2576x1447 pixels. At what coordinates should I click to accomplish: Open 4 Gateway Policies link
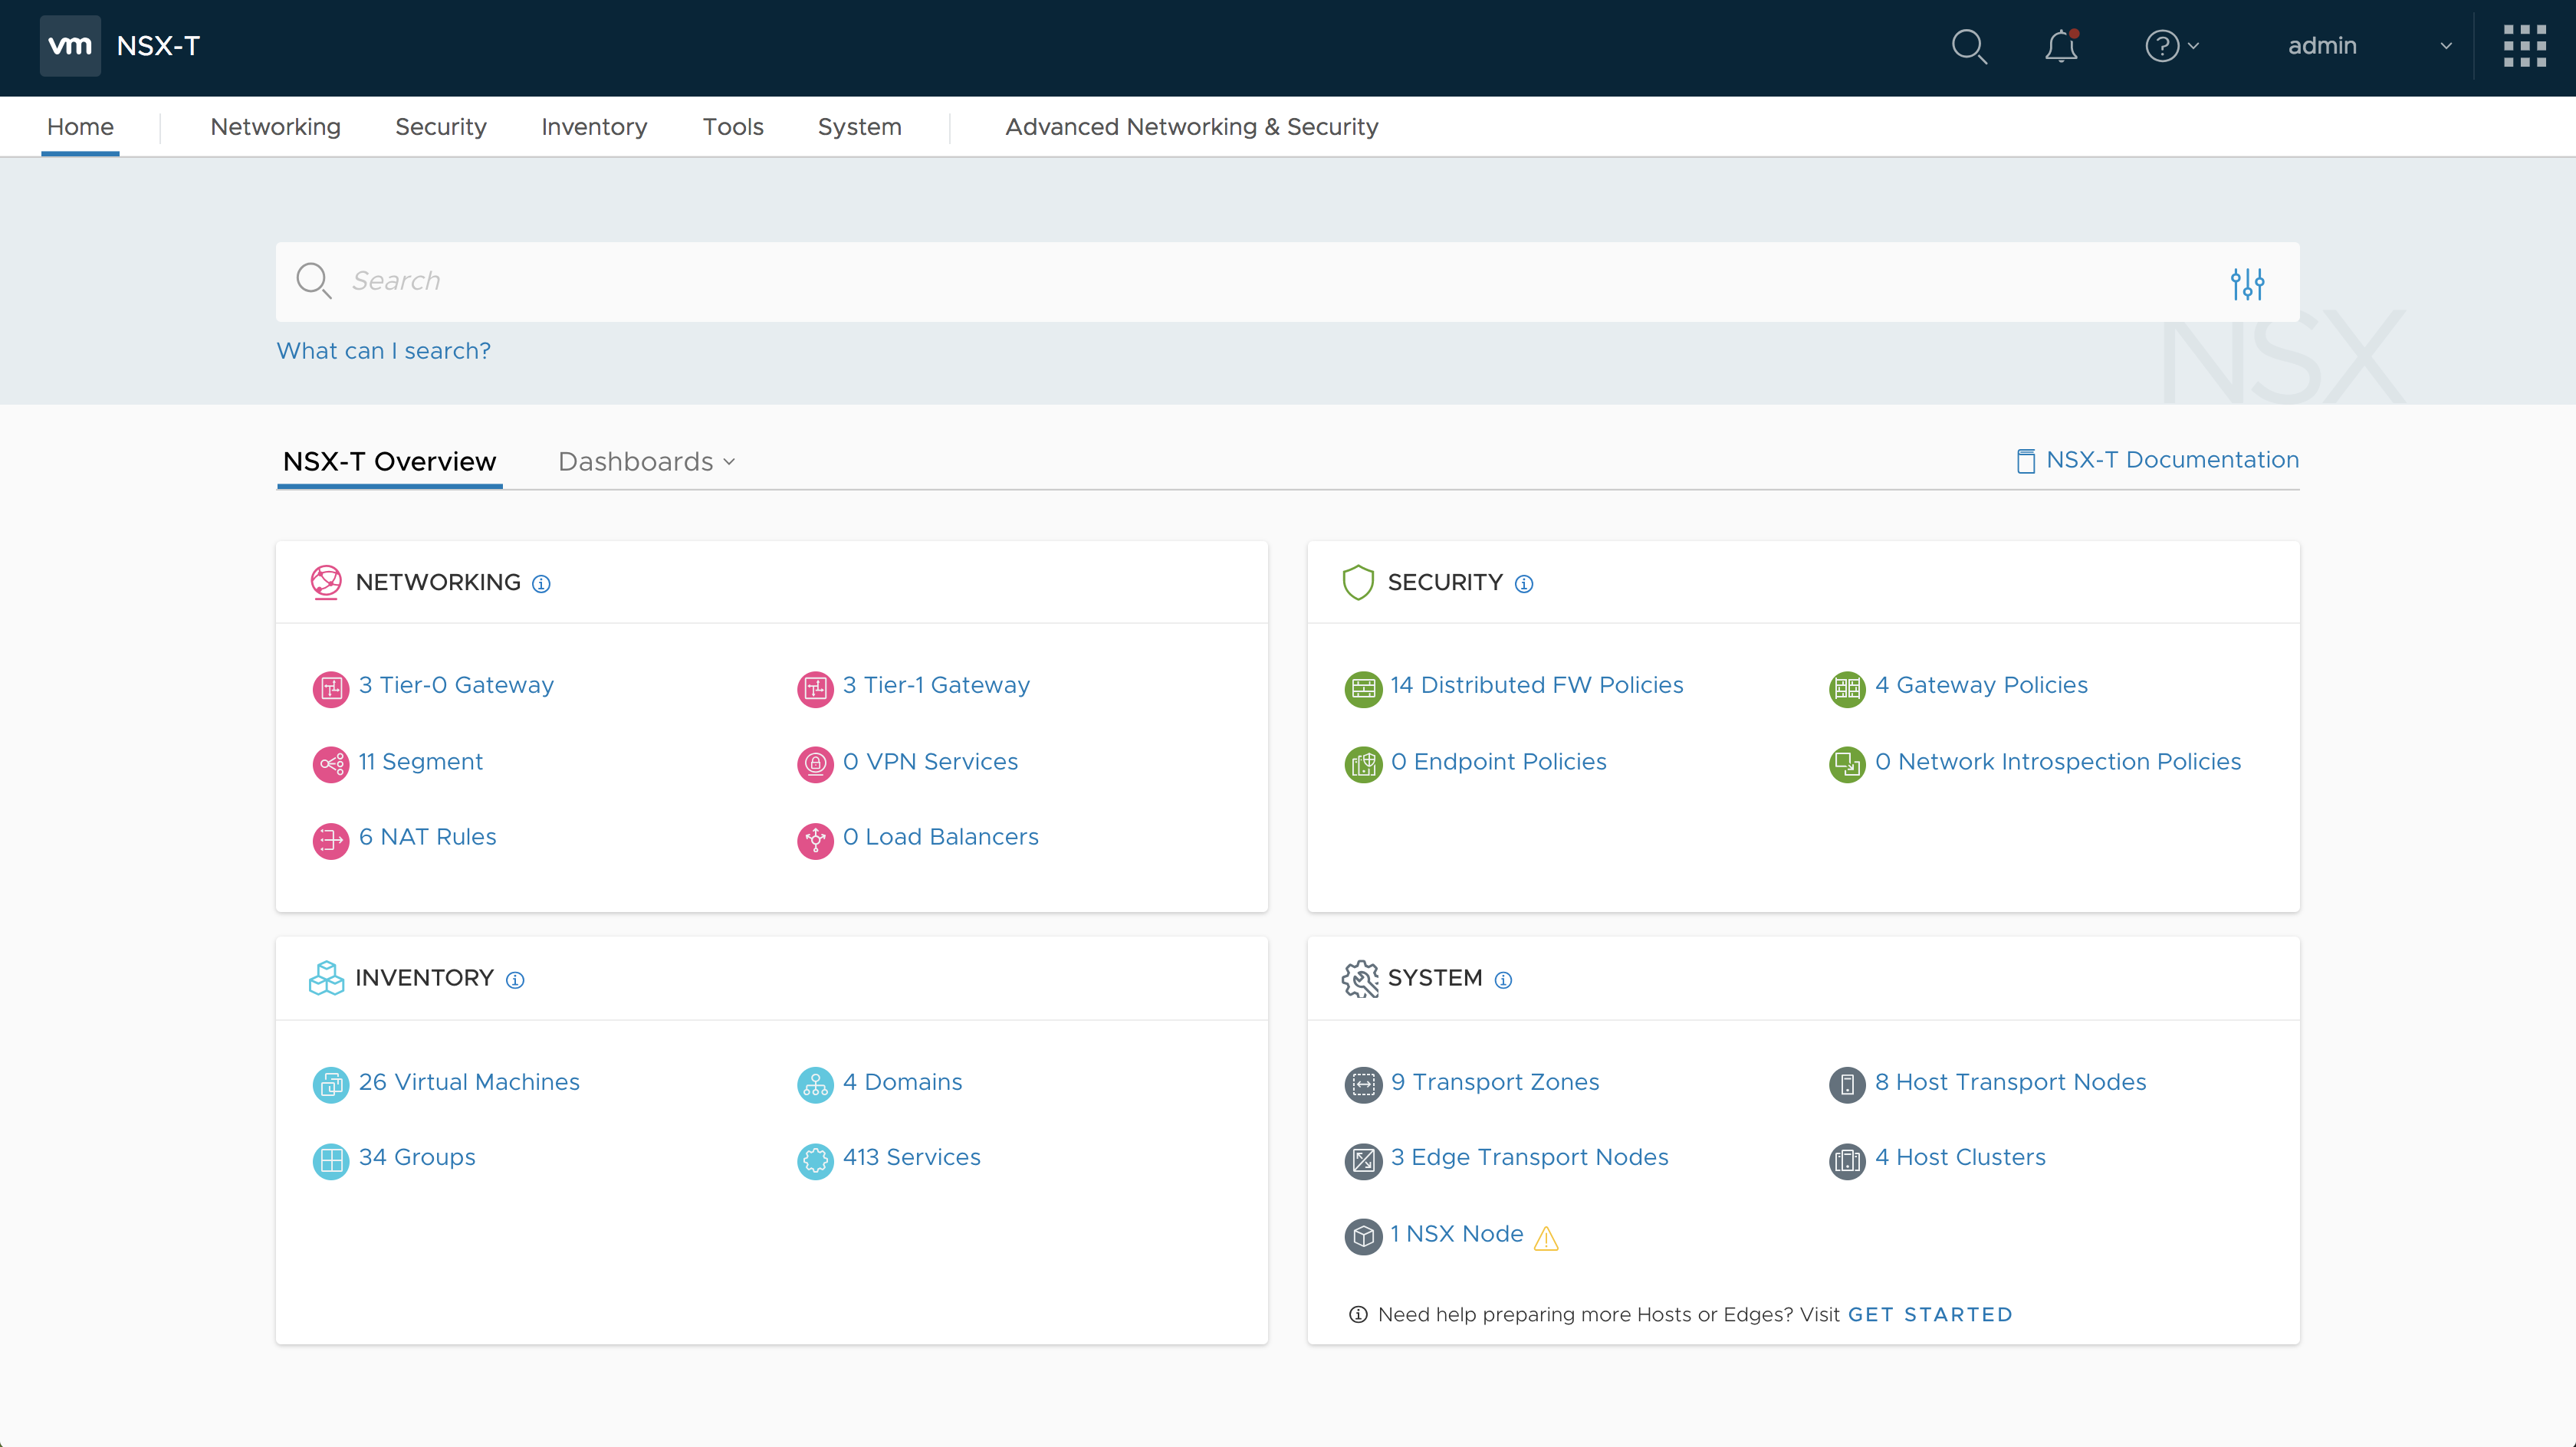click(1981, 685)
